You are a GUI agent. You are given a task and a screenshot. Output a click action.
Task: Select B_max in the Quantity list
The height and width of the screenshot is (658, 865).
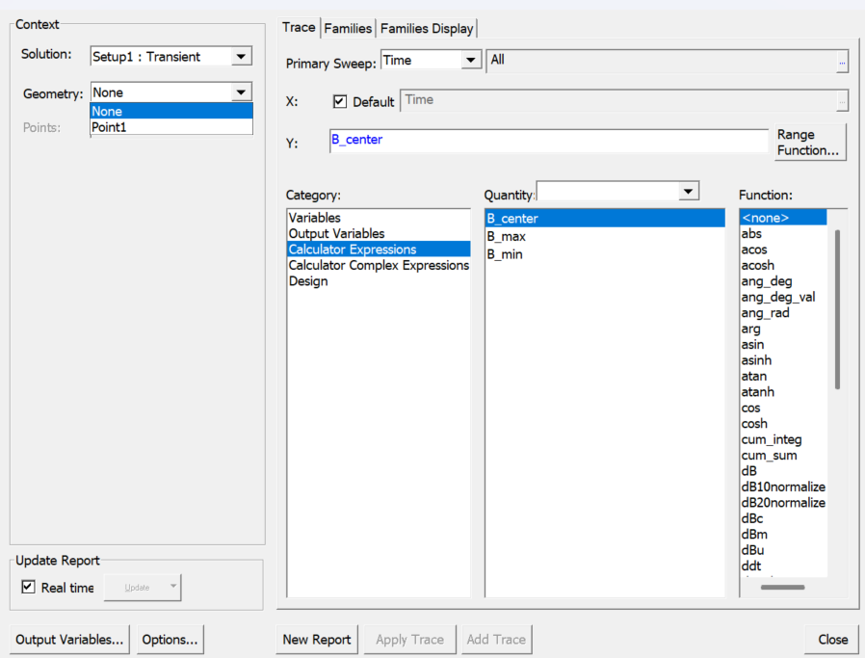click(x=507, y=236)
